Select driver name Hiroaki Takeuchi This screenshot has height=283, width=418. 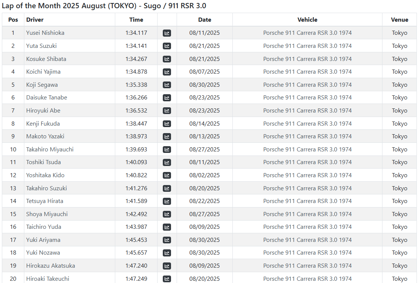(48, 279)
